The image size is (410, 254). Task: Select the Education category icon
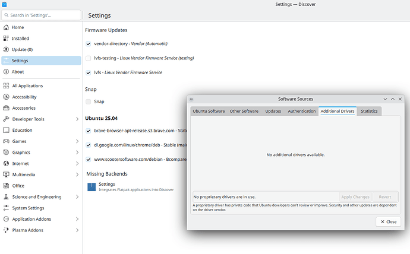tap(6, 130)
